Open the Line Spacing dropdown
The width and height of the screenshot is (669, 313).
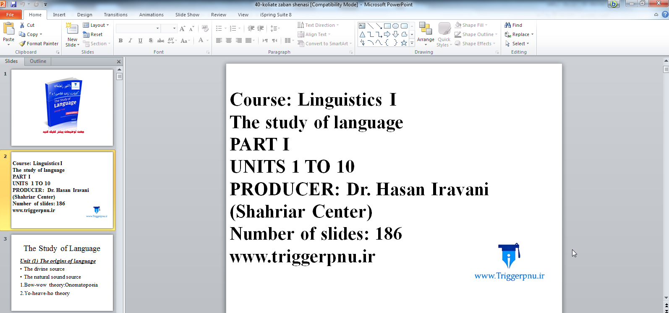[275, 28]
